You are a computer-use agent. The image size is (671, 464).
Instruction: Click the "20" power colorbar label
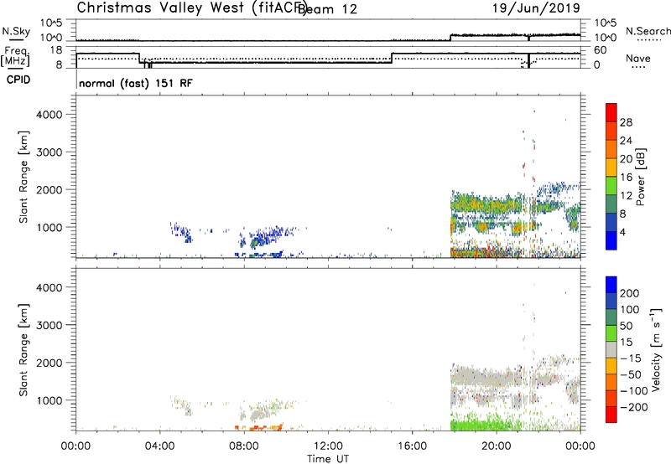(626, 159)
